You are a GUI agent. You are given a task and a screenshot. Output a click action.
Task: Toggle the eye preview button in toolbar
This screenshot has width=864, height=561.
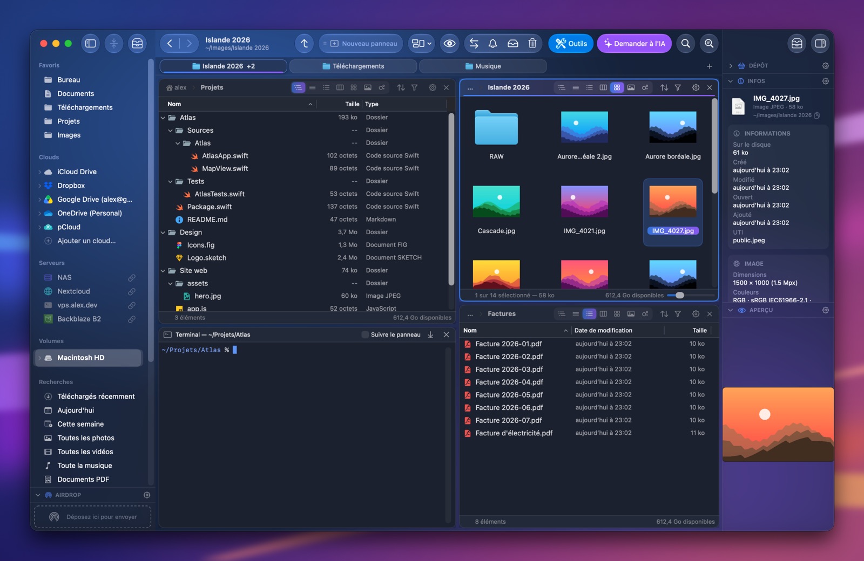click(449, 44)
